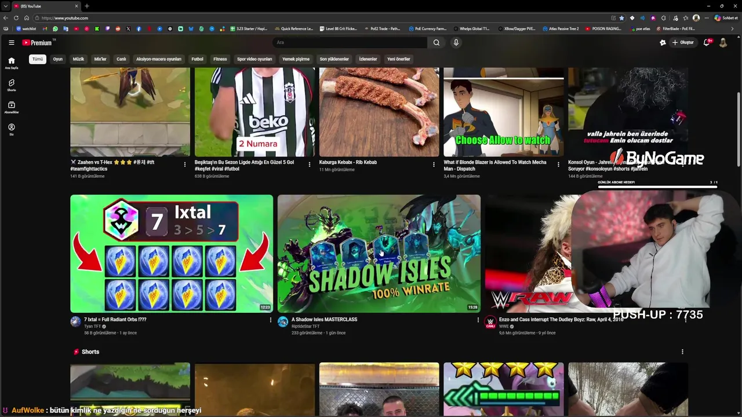This screenshot has width=742, height=417.
Task: Click the browser address bar URL
Action: [64, 18]
